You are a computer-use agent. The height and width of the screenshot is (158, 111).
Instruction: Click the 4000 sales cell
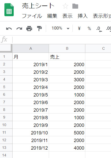pos(67,148)
